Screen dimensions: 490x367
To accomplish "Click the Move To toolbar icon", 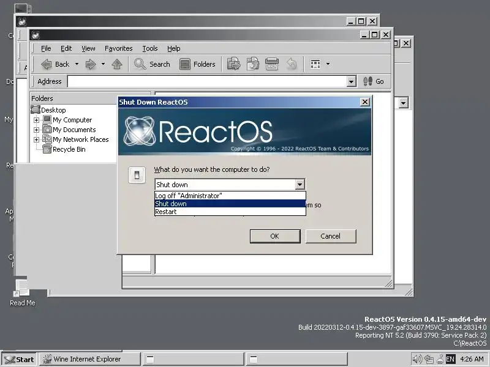I will point(233,64).
